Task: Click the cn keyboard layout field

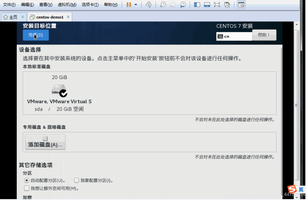Action: [234, 36]
